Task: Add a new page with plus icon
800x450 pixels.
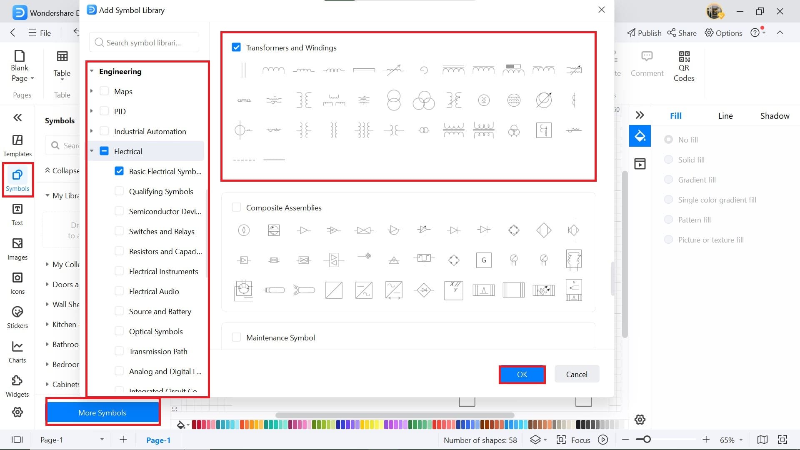Action: (x=123, y=439)
